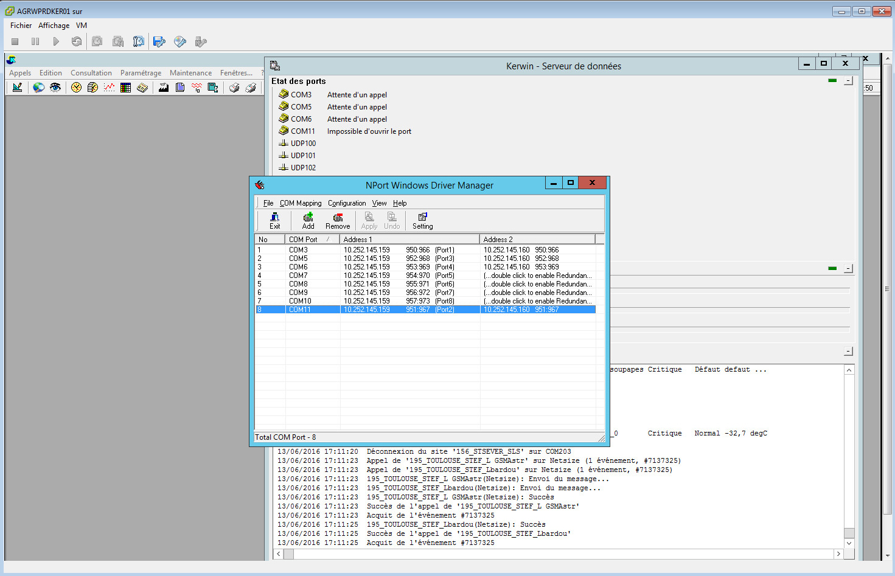Click the Remove port toolbar icon

tap(338, 220)
